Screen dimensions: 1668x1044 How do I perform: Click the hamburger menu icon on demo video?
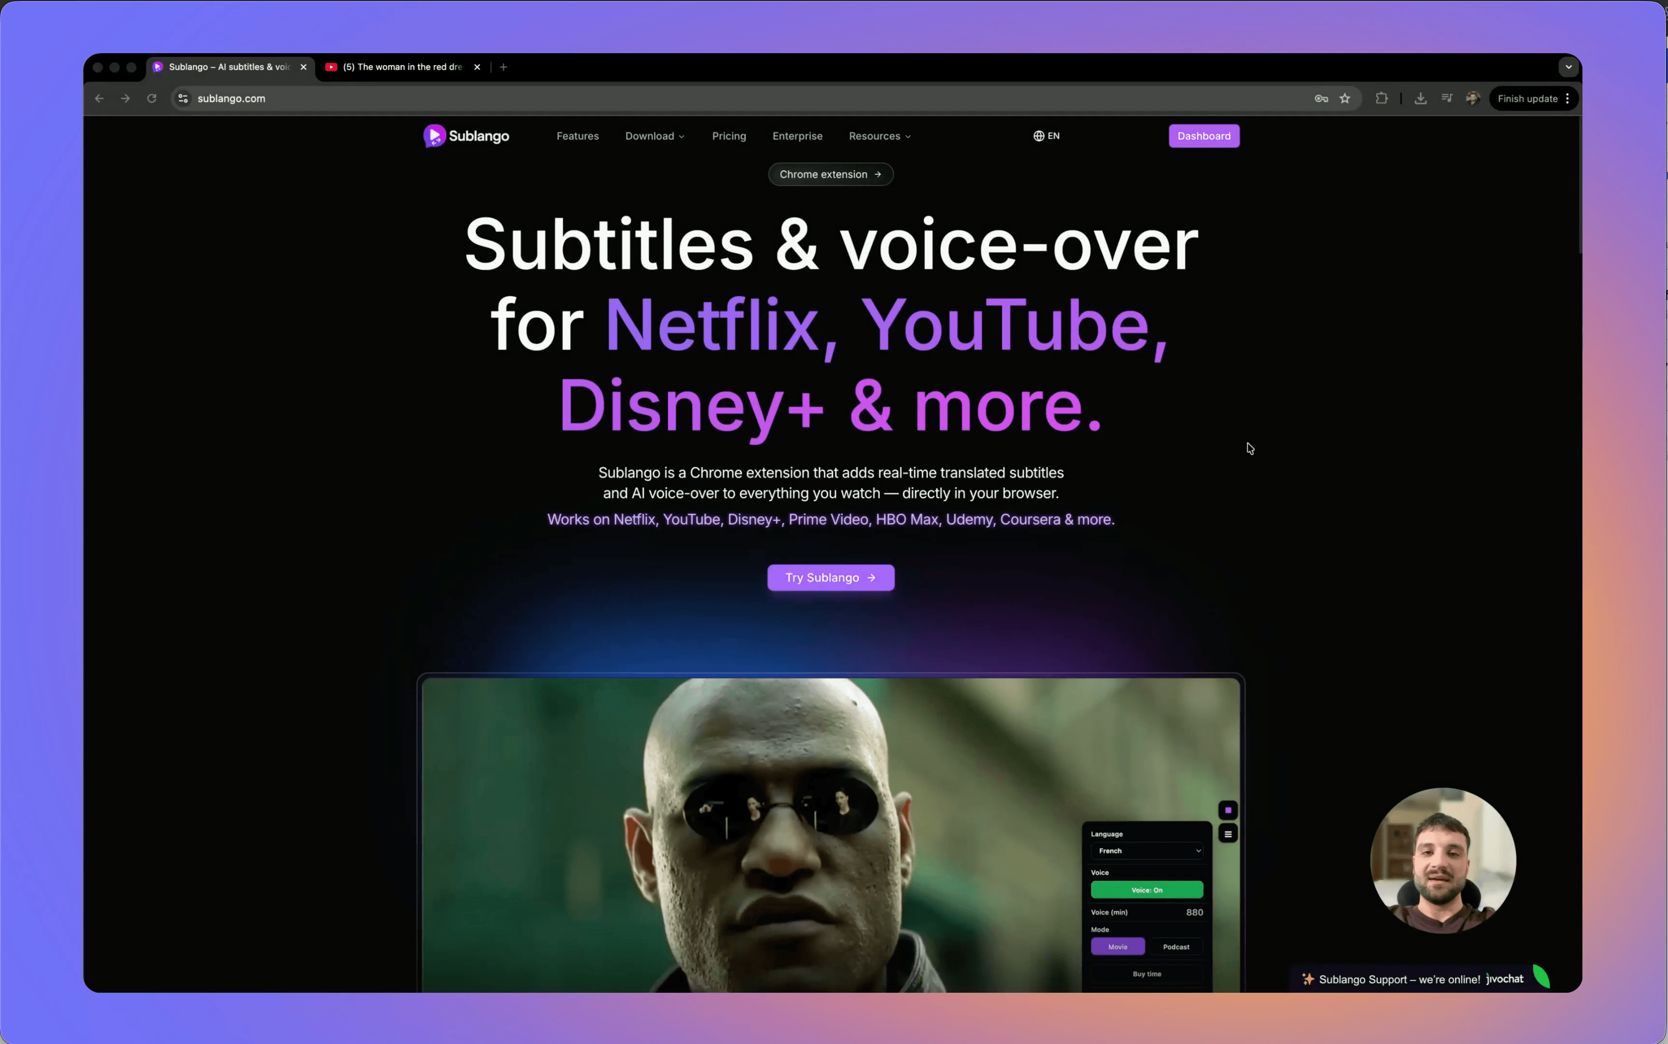[x=1228, y=834]
